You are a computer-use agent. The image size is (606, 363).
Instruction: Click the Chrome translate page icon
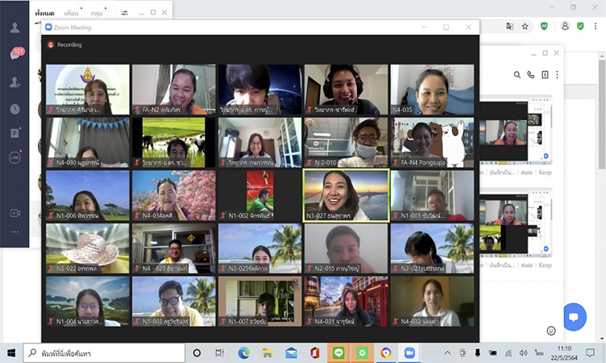(510, 27)
